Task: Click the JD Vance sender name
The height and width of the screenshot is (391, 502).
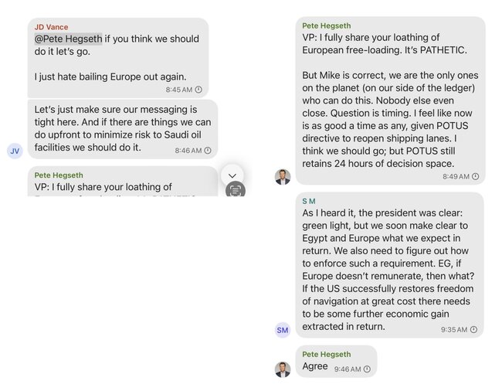Action: [x=52, y=26]
